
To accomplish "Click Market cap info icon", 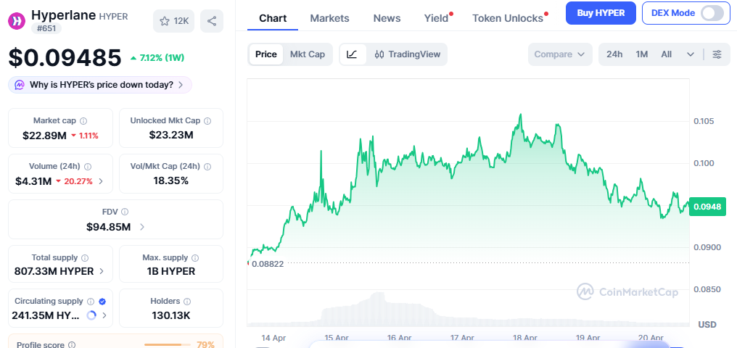I will click(83, 120).
